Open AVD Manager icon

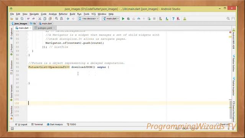160,19
